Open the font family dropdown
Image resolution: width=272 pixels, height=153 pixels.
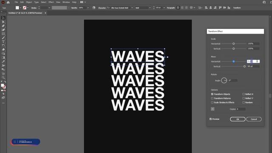[132, 8]
